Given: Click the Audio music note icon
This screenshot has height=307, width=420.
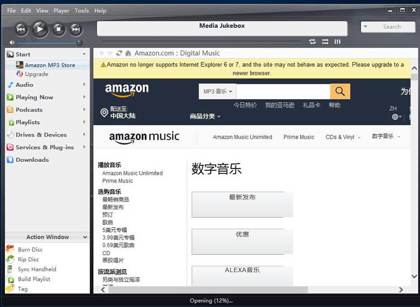Looking at the screenshot, I should (x=10, y=85).
